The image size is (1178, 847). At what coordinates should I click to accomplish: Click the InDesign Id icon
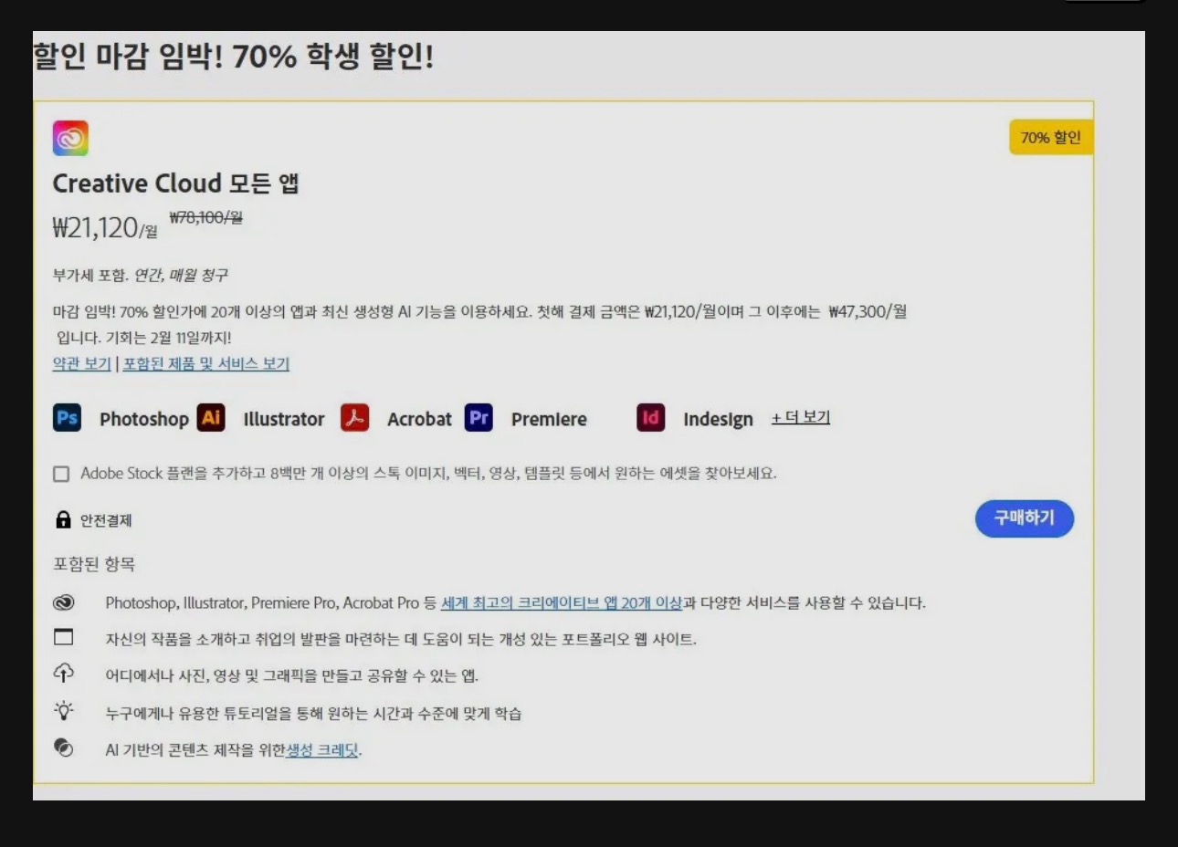[x=650, y=417]
